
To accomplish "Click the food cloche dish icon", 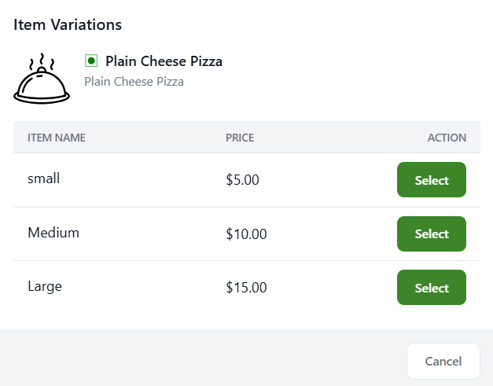I will [42, 85].
